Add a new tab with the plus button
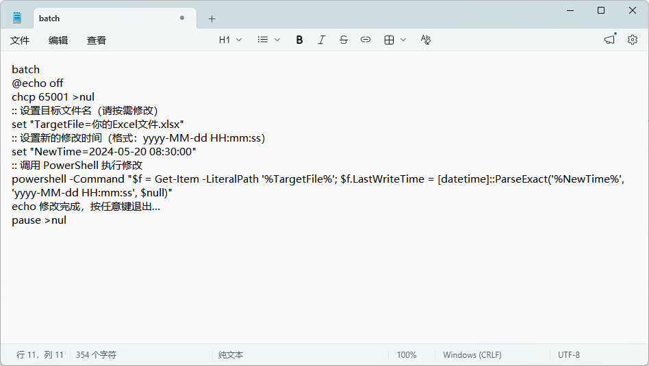The height and width of the screenshot is (366, 649). pyautogui.click(x=212, y=18)
